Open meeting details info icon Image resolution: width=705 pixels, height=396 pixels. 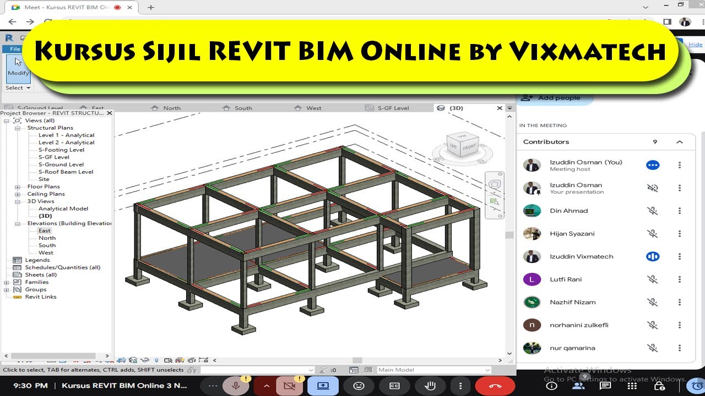click(x=552, y=386)
